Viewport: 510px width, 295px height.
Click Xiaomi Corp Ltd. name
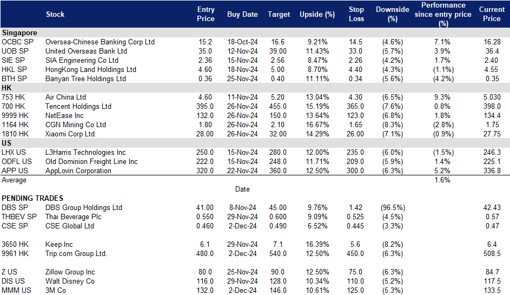(71, 134)
